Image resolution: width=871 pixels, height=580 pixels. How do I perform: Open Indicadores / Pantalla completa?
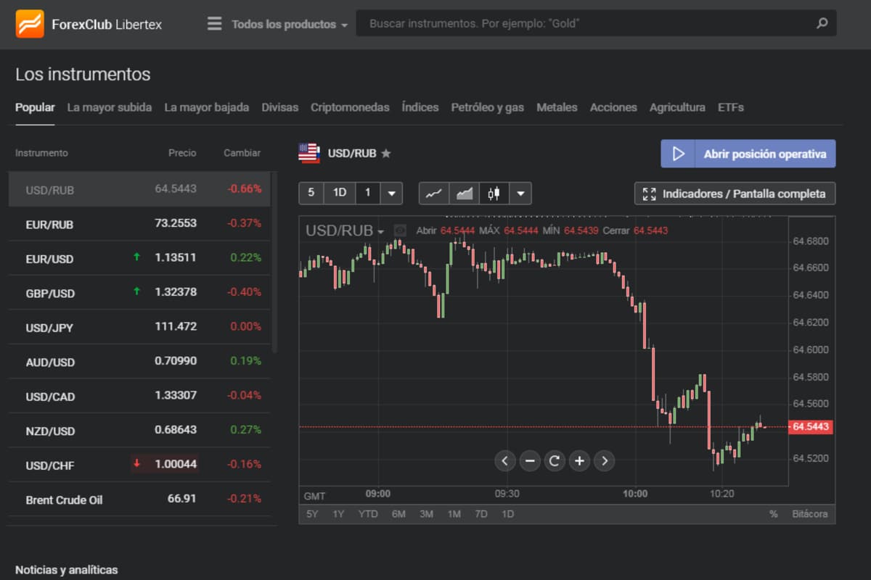(735, 194)
